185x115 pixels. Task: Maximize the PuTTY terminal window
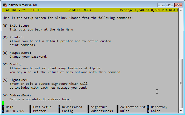(x=170, y=5)
